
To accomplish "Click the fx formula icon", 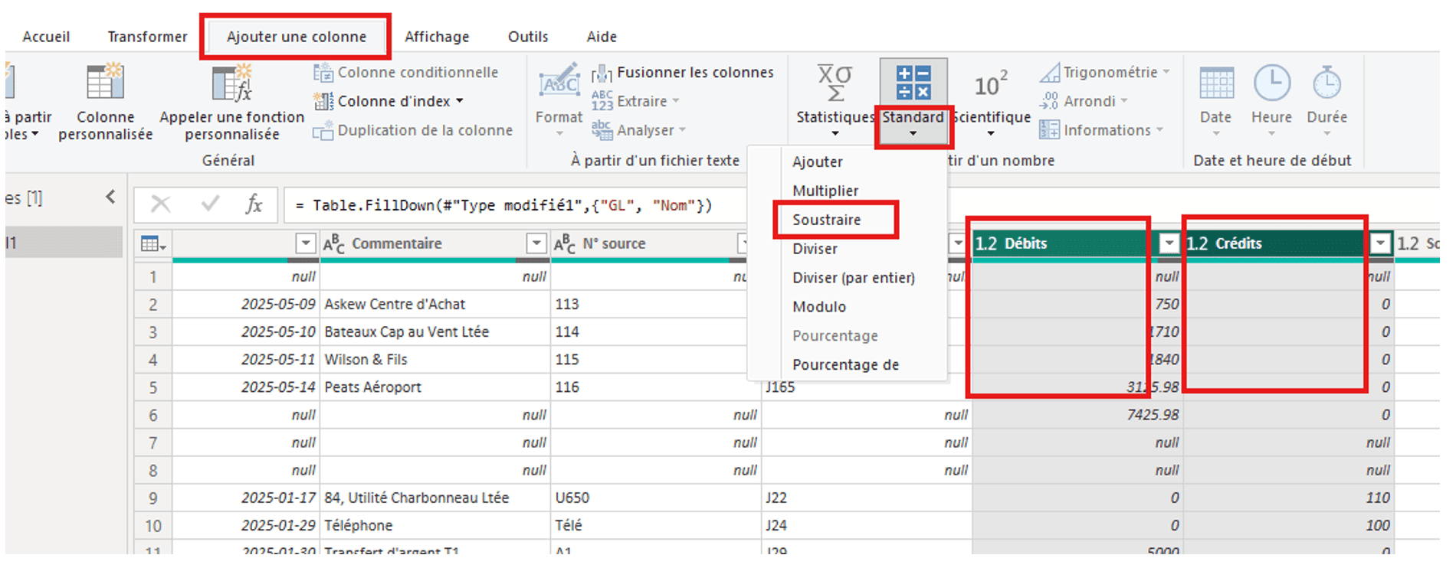I will point(254,204).
